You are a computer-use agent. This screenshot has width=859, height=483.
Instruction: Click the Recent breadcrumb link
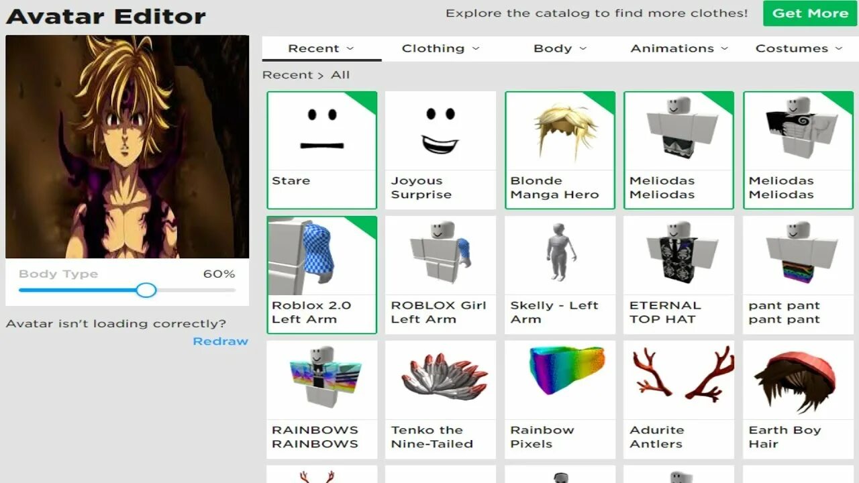click(287, 75)
